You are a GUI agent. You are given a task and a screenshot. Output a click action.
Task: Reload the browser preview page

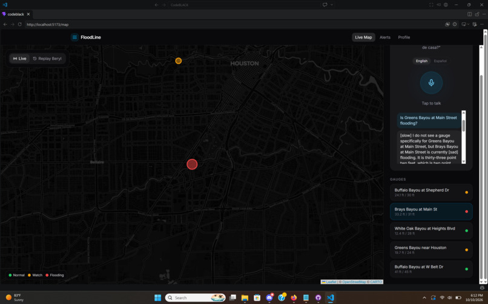coord(19,24)
